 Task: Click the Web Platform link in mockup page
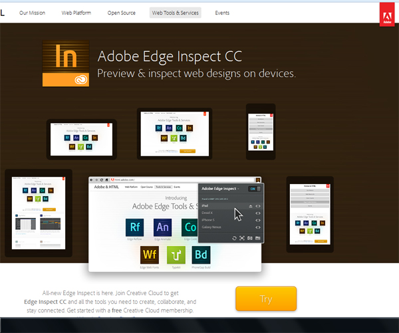[x=131, y=187]
